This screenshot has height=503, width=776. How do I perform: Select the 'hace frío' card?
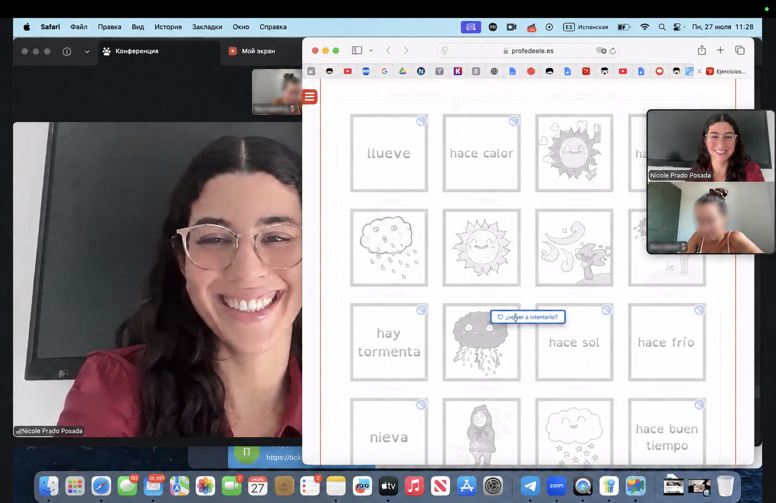point(667,342)
